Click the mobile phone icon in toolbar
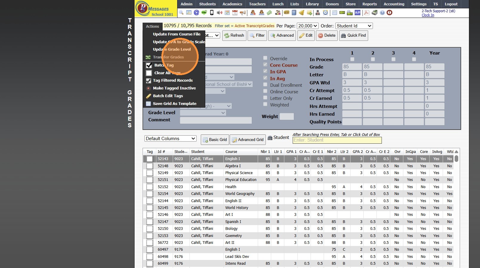Image resolution: width=480 pixels, height=268 pixels. (212, 13)
